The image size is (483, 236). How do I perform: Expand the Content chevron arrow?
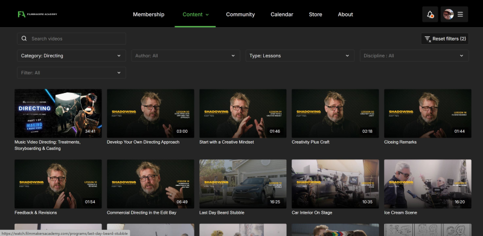207,14
